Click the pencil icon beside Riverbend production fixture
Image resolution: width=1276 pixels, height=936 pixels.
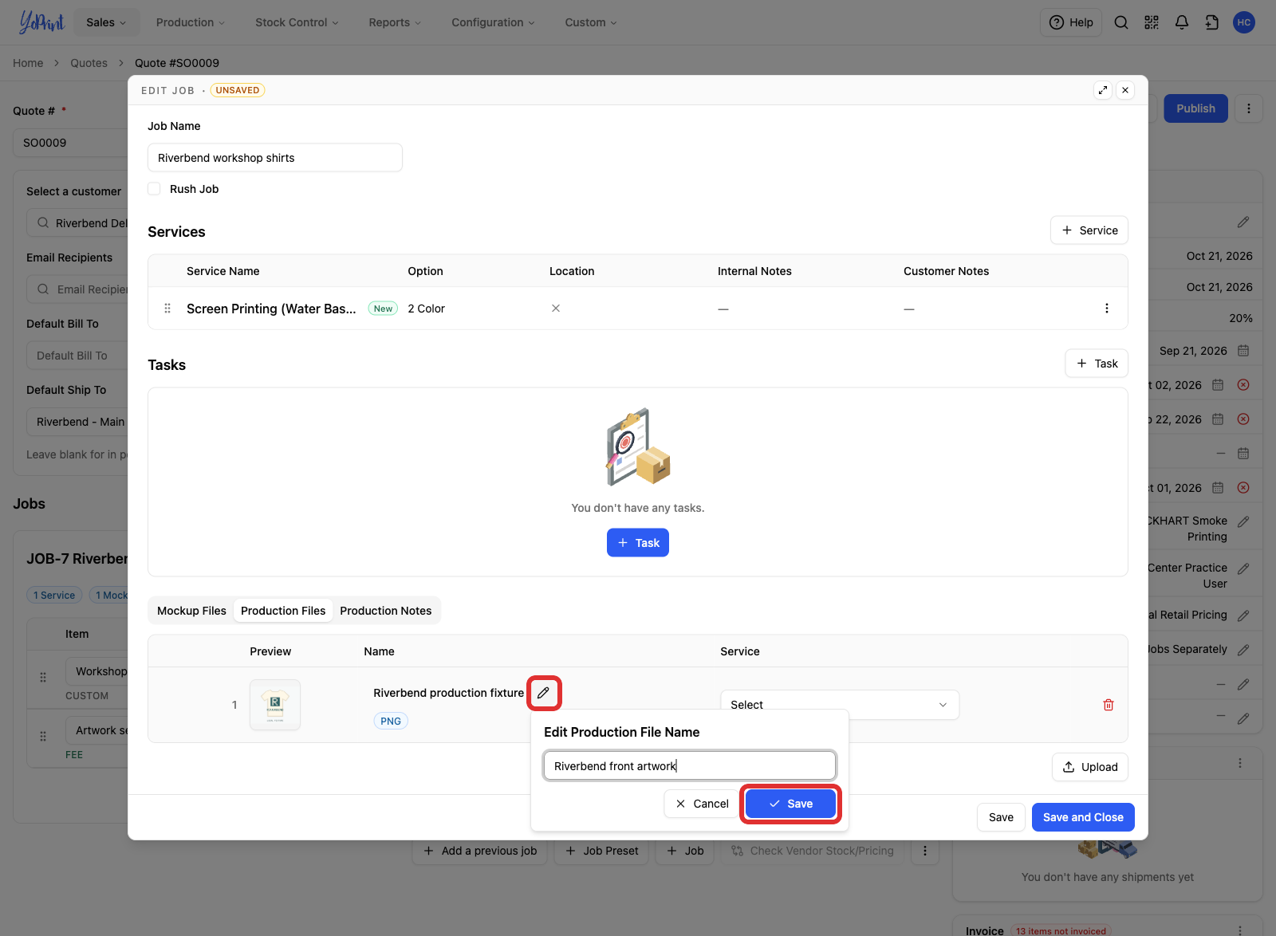pos(543,693)
